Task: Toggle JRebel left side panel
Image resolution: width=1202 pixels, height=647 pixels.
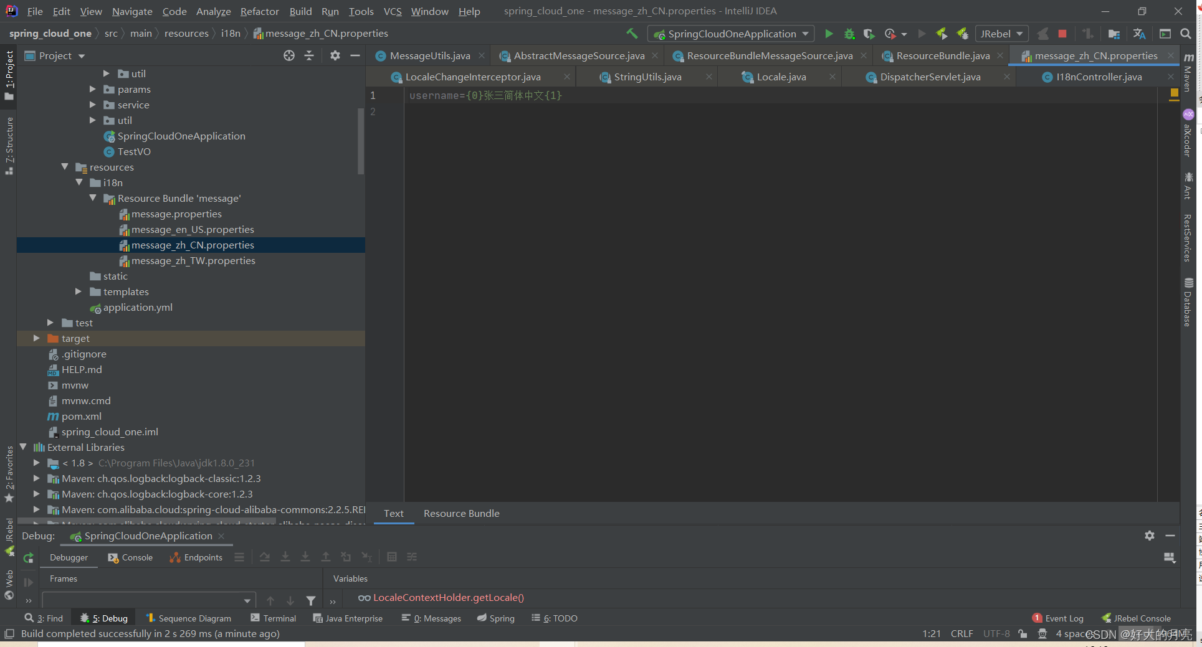Action: [x=9, y=537]
